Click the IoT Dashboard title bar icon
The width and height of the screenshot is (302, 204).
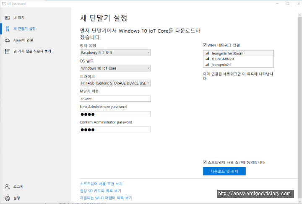pos(4,3)
